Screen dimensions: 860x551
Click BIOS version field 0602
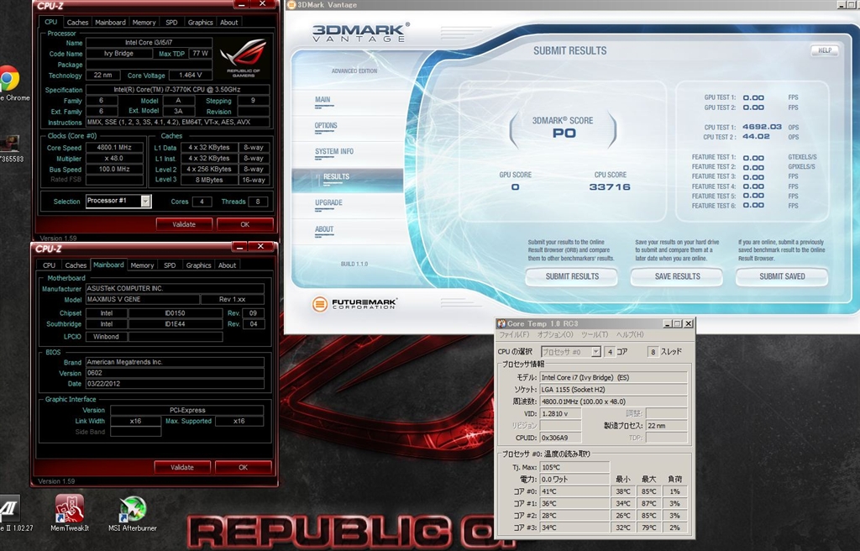(x=175, y=373)
